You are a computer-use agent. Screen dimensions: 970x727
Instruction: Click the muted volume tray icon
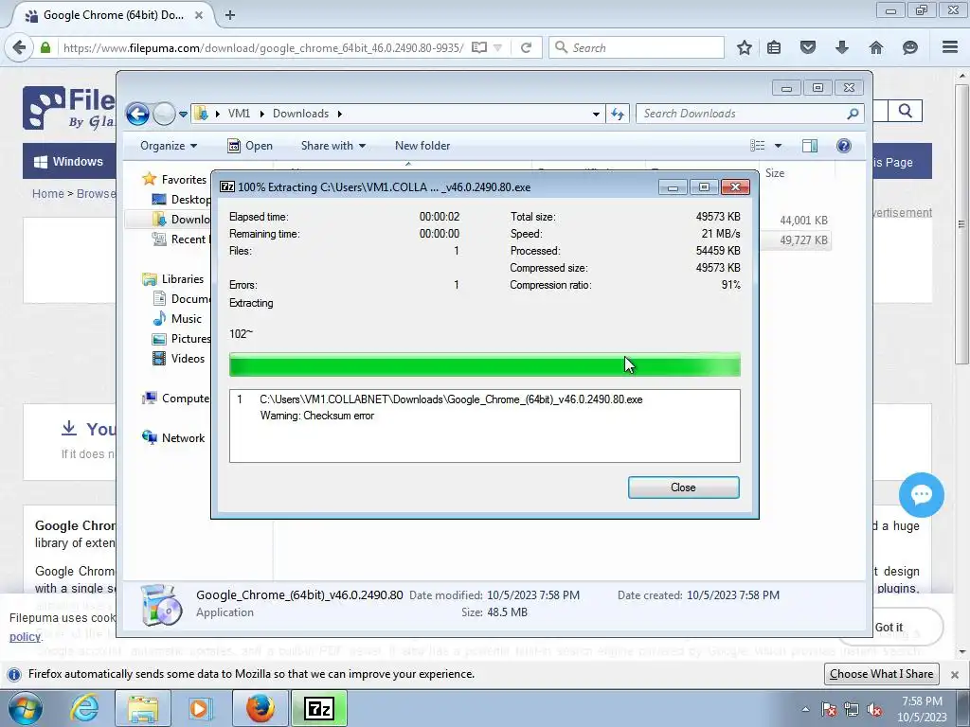pyautogui.click(x=874, y=710)
